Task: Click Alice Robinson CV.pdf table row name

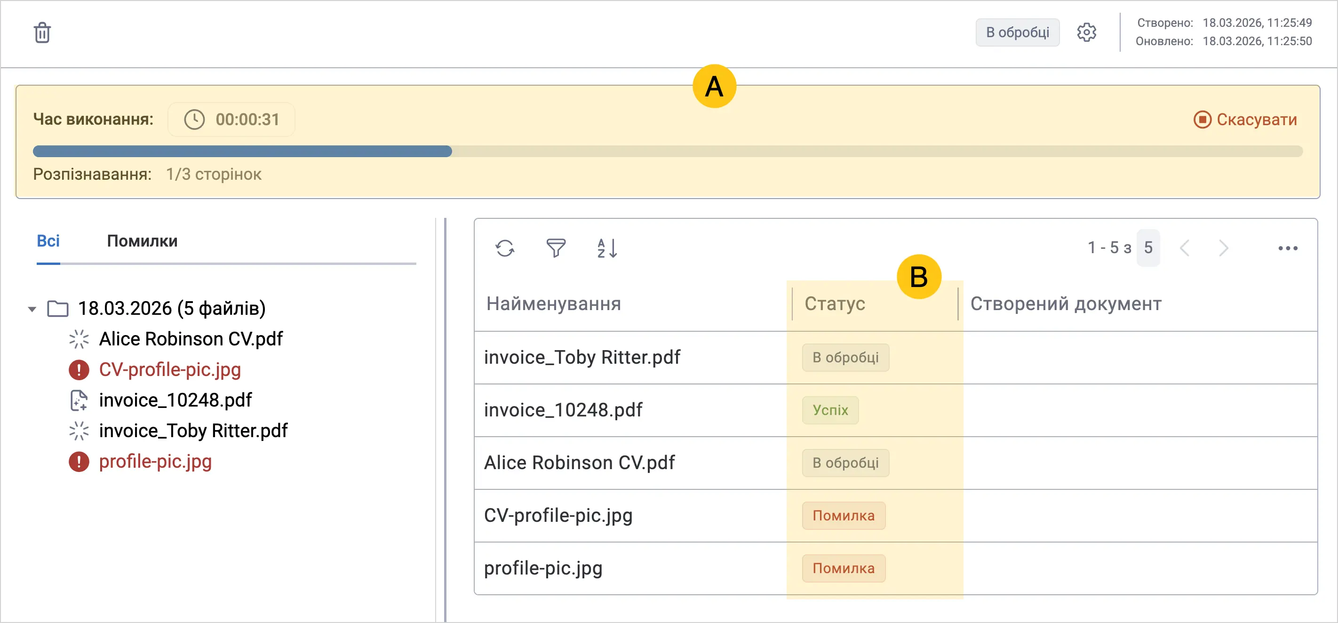Action: [579, 463]
